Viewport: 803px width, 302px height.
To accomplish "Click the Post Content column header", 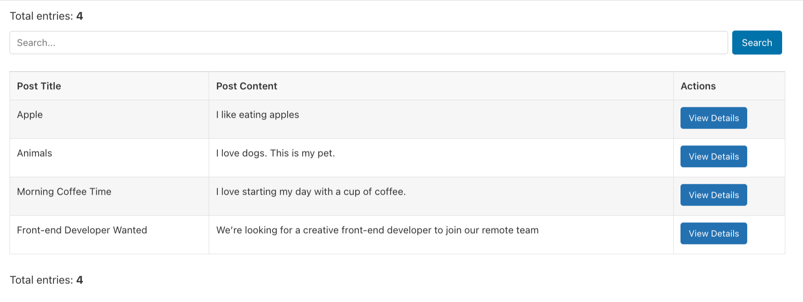I will coord(246,86).
